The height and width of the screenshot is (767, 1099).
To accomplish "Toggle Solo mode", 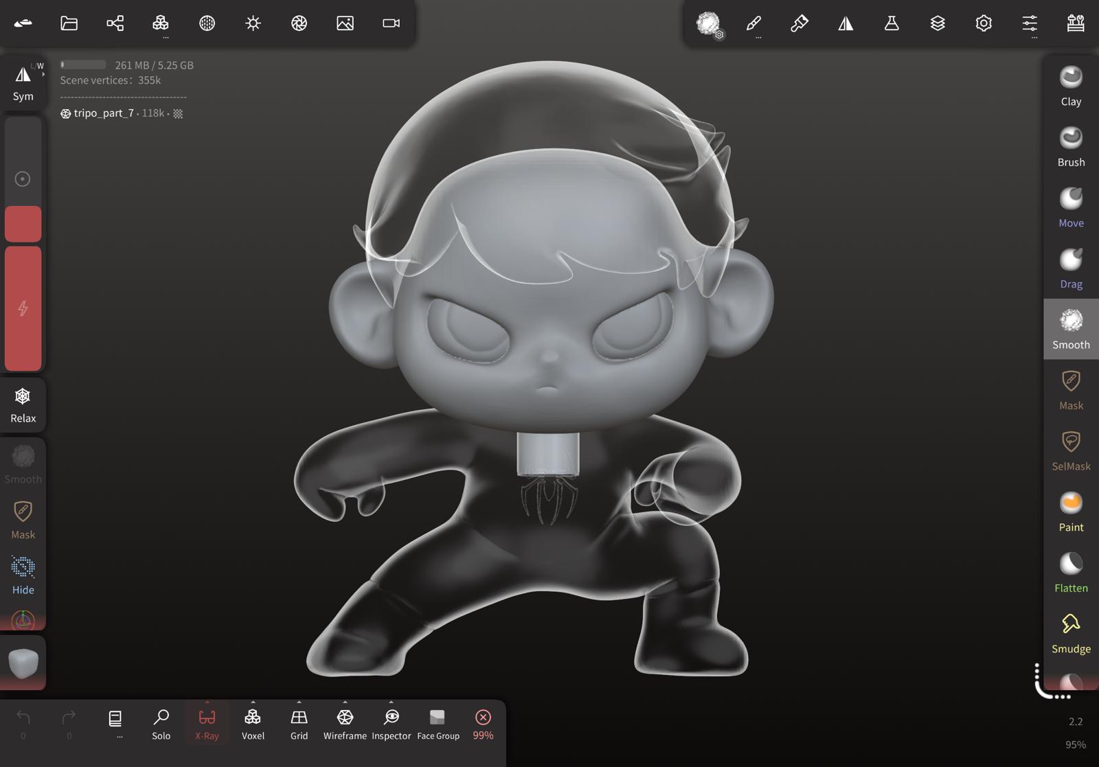I will (x=161, y=724).
